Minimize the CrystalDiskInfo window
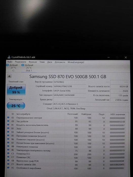This screenshot has height=177, width=133. point(108,57)
